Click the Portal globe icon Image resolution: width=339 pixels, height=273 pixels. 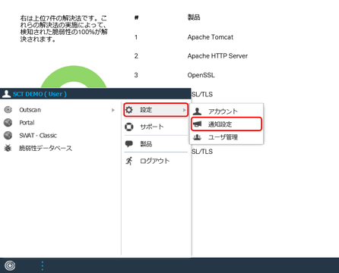click(8, 123)
